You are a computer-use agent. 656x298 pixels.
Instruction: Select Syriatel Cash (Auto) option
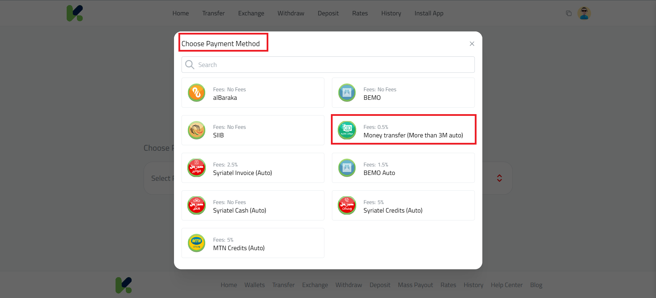[253, 205]
